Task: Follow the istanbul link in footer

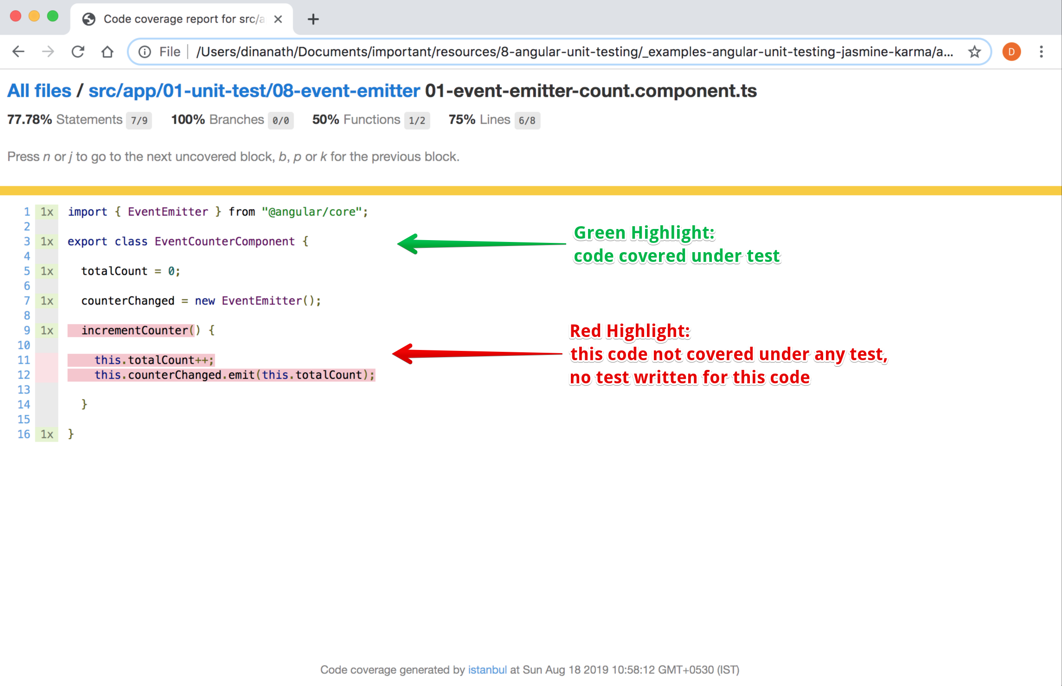Action: coord(487,670)
